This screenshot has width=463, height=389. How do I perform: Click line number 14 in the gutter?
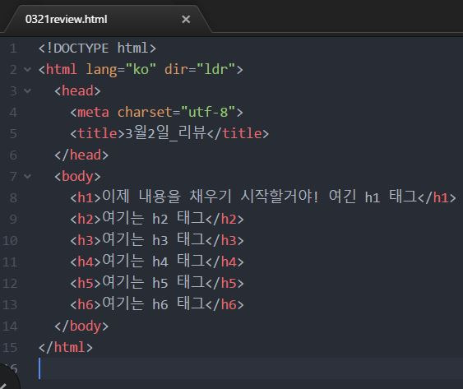click(10, 326)
